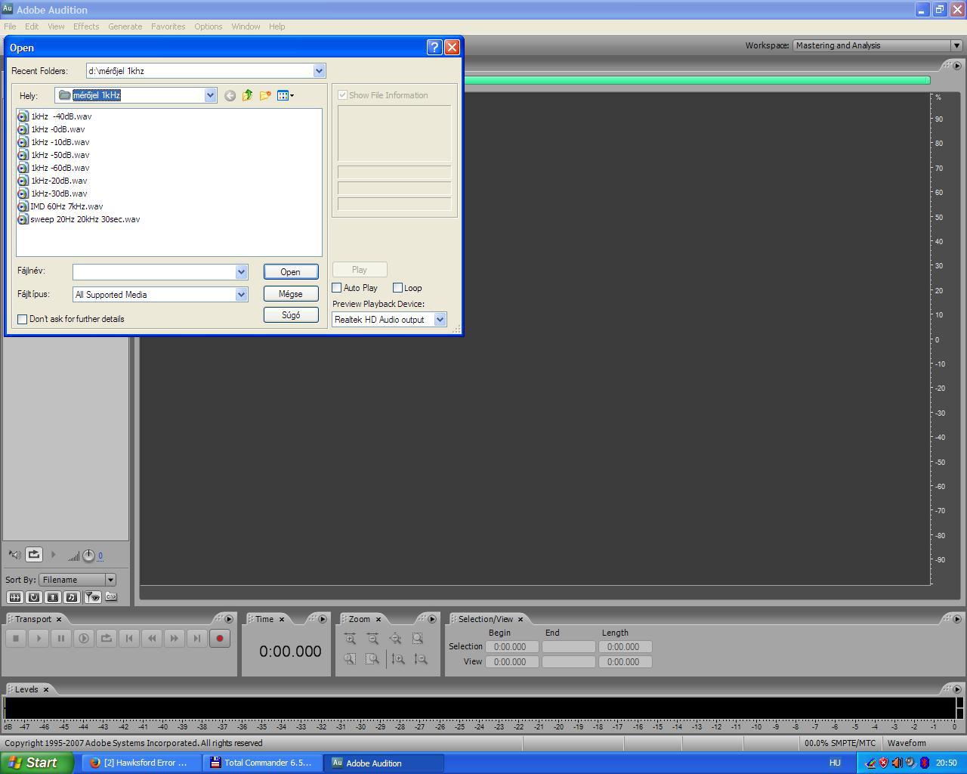Expand the Hely folder location dropdown
967x774 pixels.
[210, 95]
